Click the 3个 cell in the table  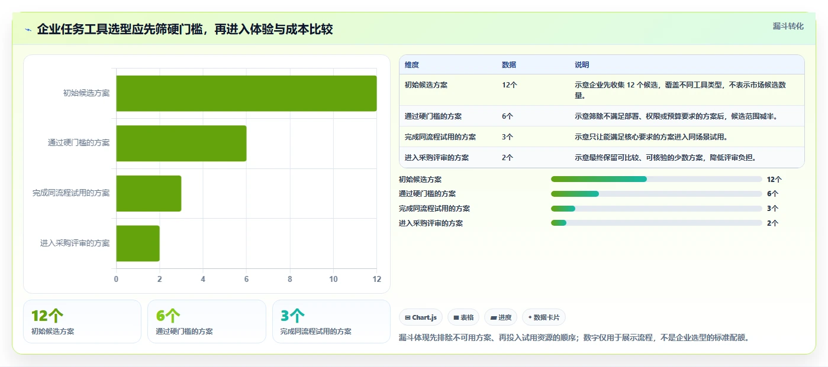pyautogui.click(x=508, y=137)
